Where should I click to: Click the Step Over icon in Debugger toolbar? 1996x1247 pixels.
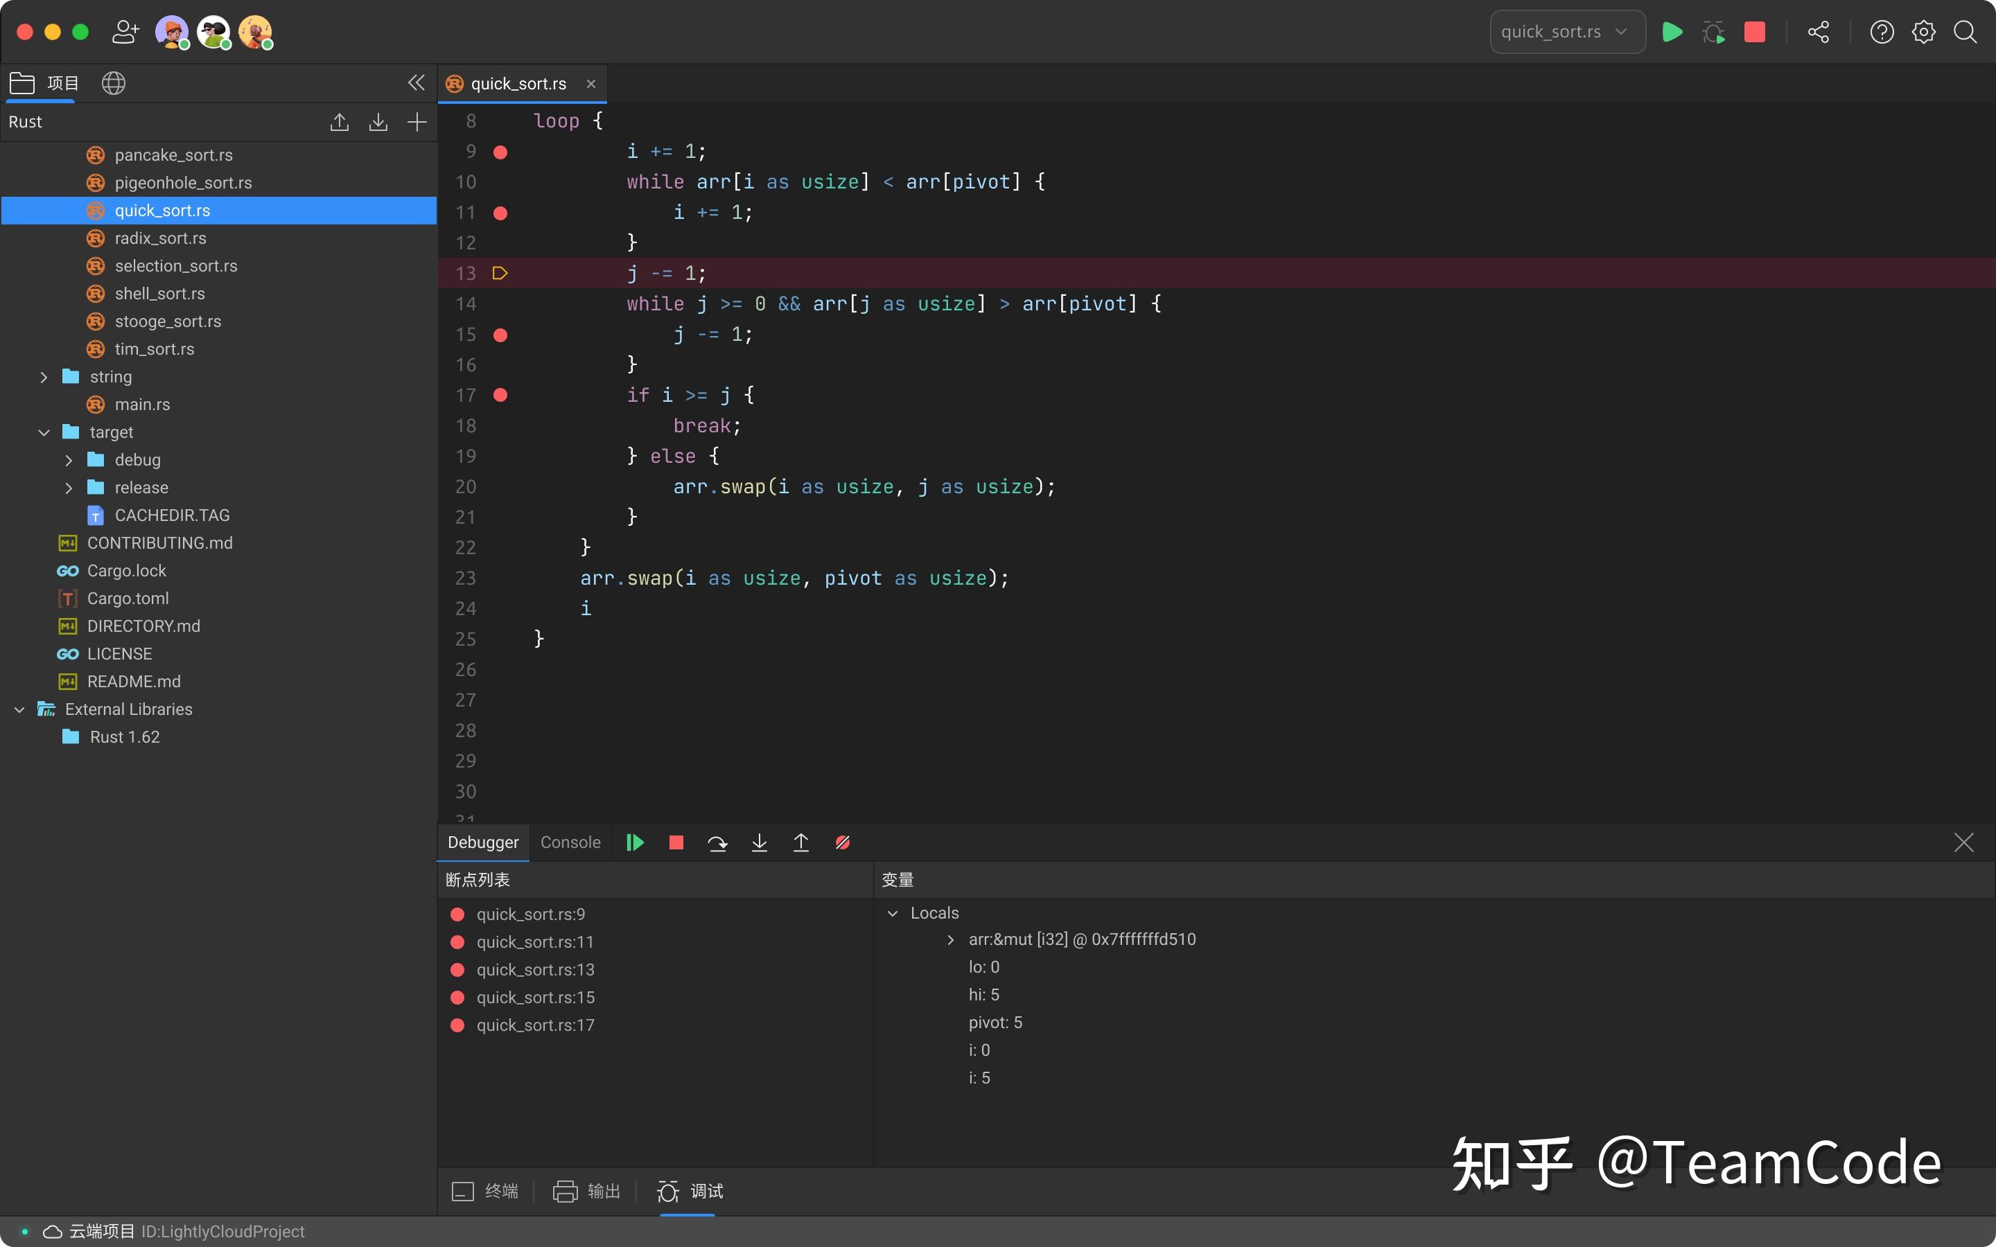(x=717, y=842)
